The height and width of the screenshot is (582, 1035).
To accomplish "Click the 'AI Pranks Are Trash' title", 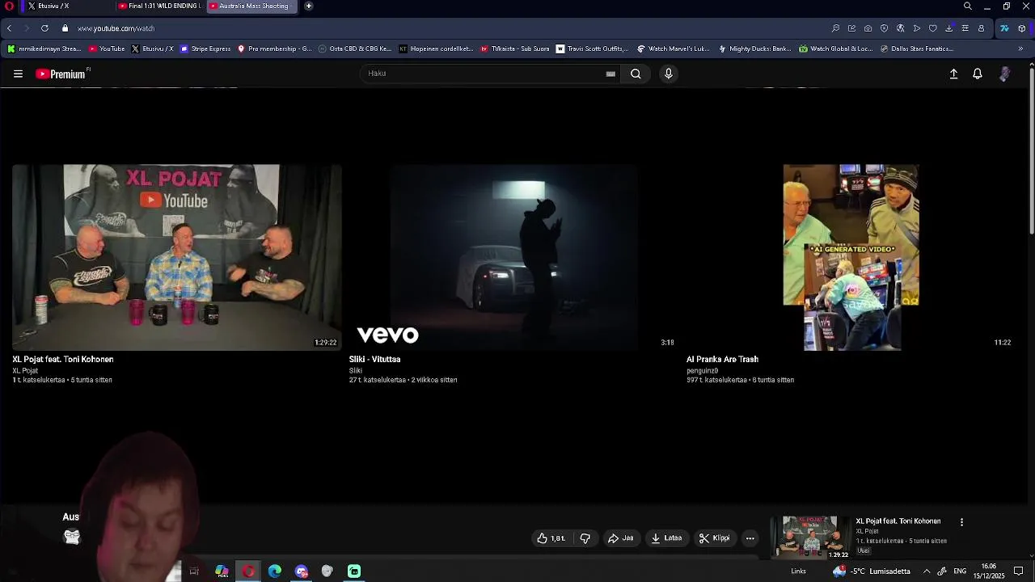I will pos(722,359).
